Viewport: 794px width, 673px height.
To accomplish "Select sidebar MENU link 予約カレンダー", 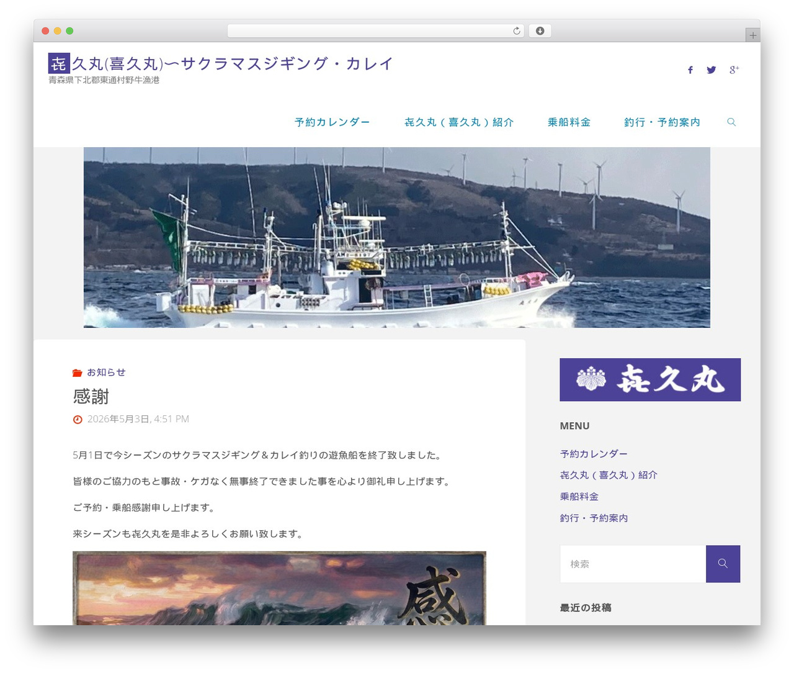I will (x=594, y=454).
